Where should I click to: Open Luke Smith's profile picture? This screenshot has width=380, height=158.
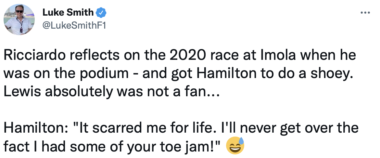(19, 20)
